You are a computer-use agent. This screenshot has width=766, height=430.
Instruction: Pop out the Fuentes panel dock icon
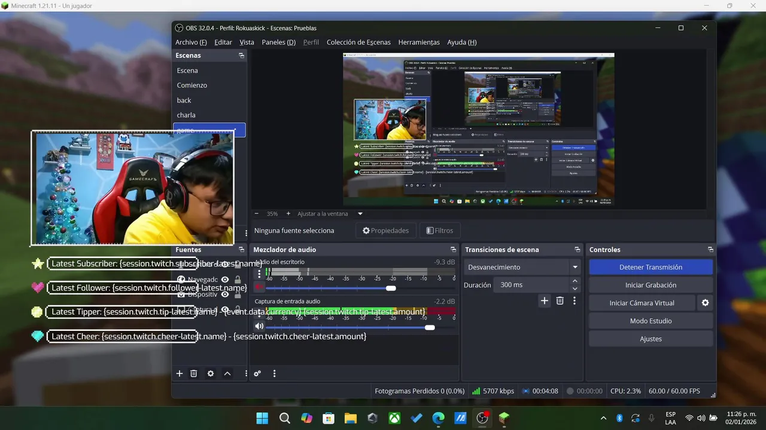point(241,250)
